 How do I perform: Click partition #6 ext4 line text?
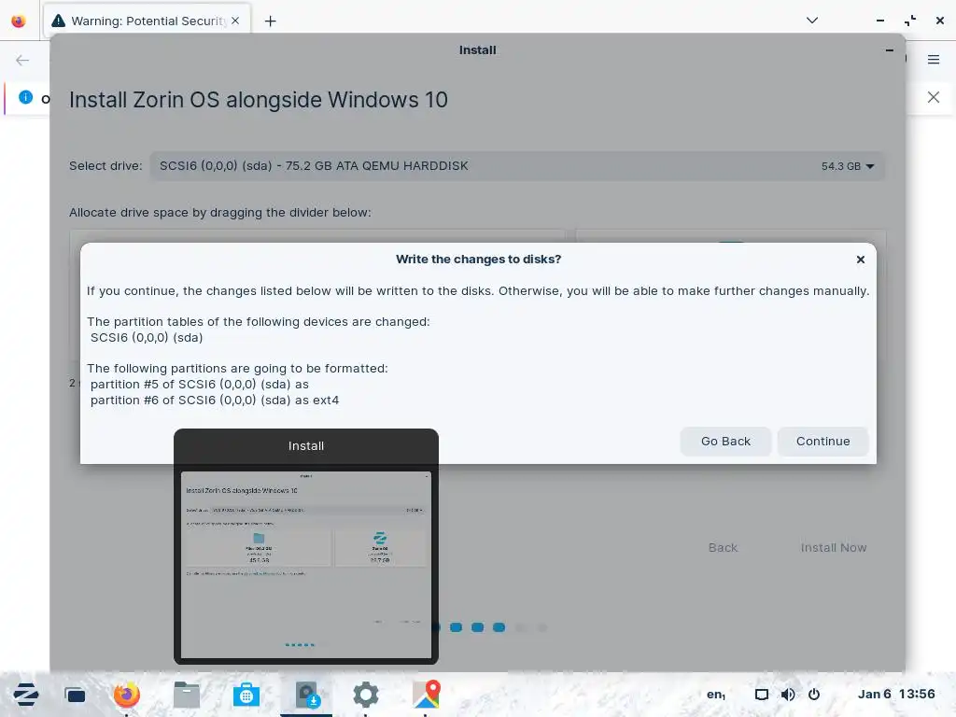(215, 401)
